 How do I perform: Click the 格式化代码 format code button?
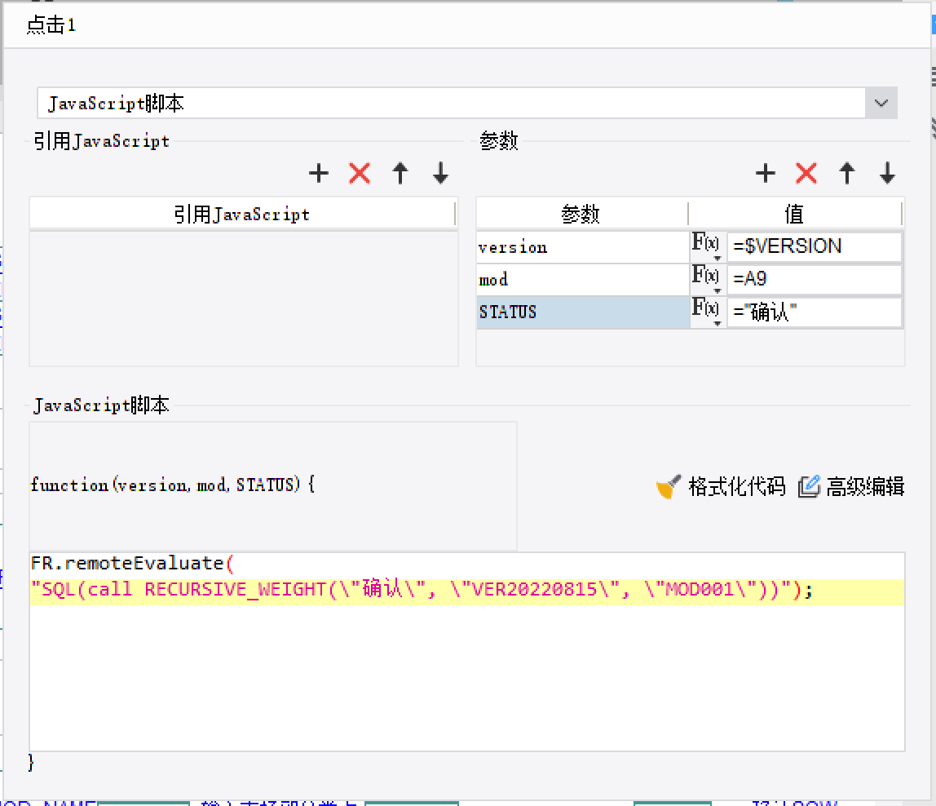coord(722,487)
